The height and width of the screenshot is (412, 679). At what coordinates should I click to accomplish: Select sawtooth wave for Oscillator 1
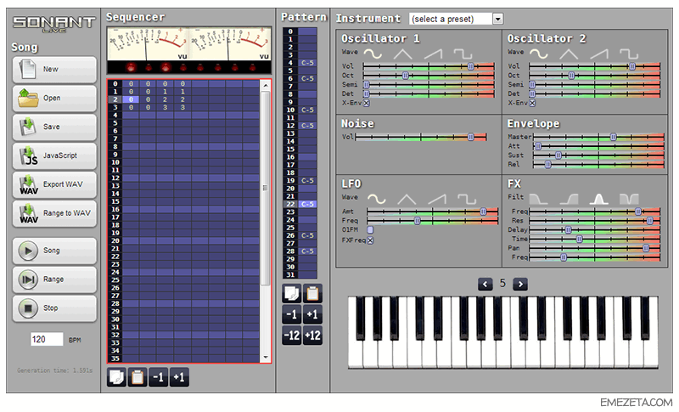click(x=433, y=54)
